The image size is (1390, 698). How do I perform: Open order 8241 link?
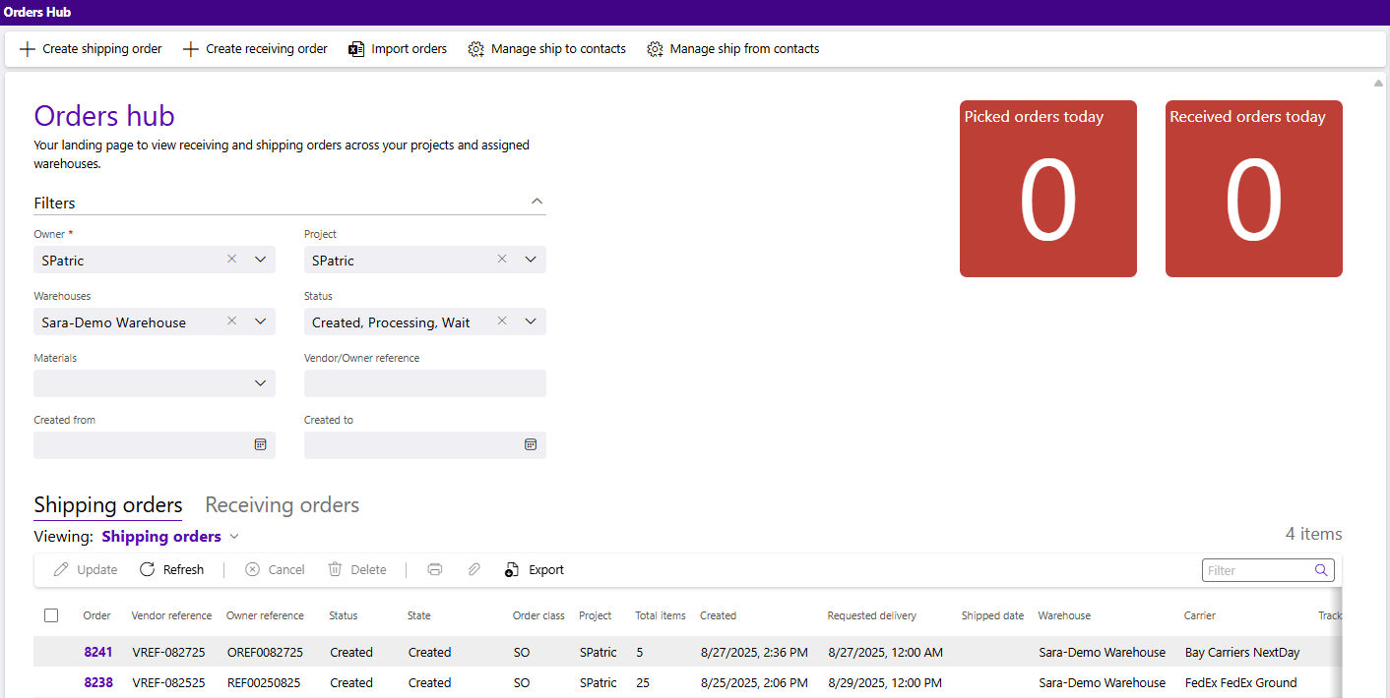(98, 653)
